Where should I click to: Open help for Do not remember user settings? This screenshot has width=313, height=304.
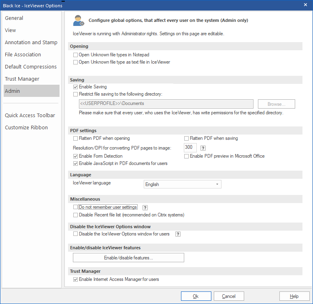(145, 208)
